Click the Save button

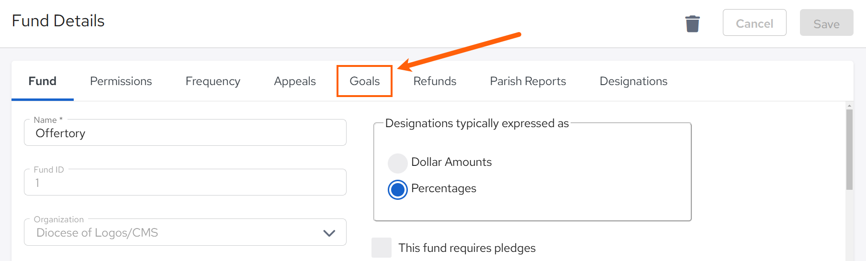click(x=826, y=23)
